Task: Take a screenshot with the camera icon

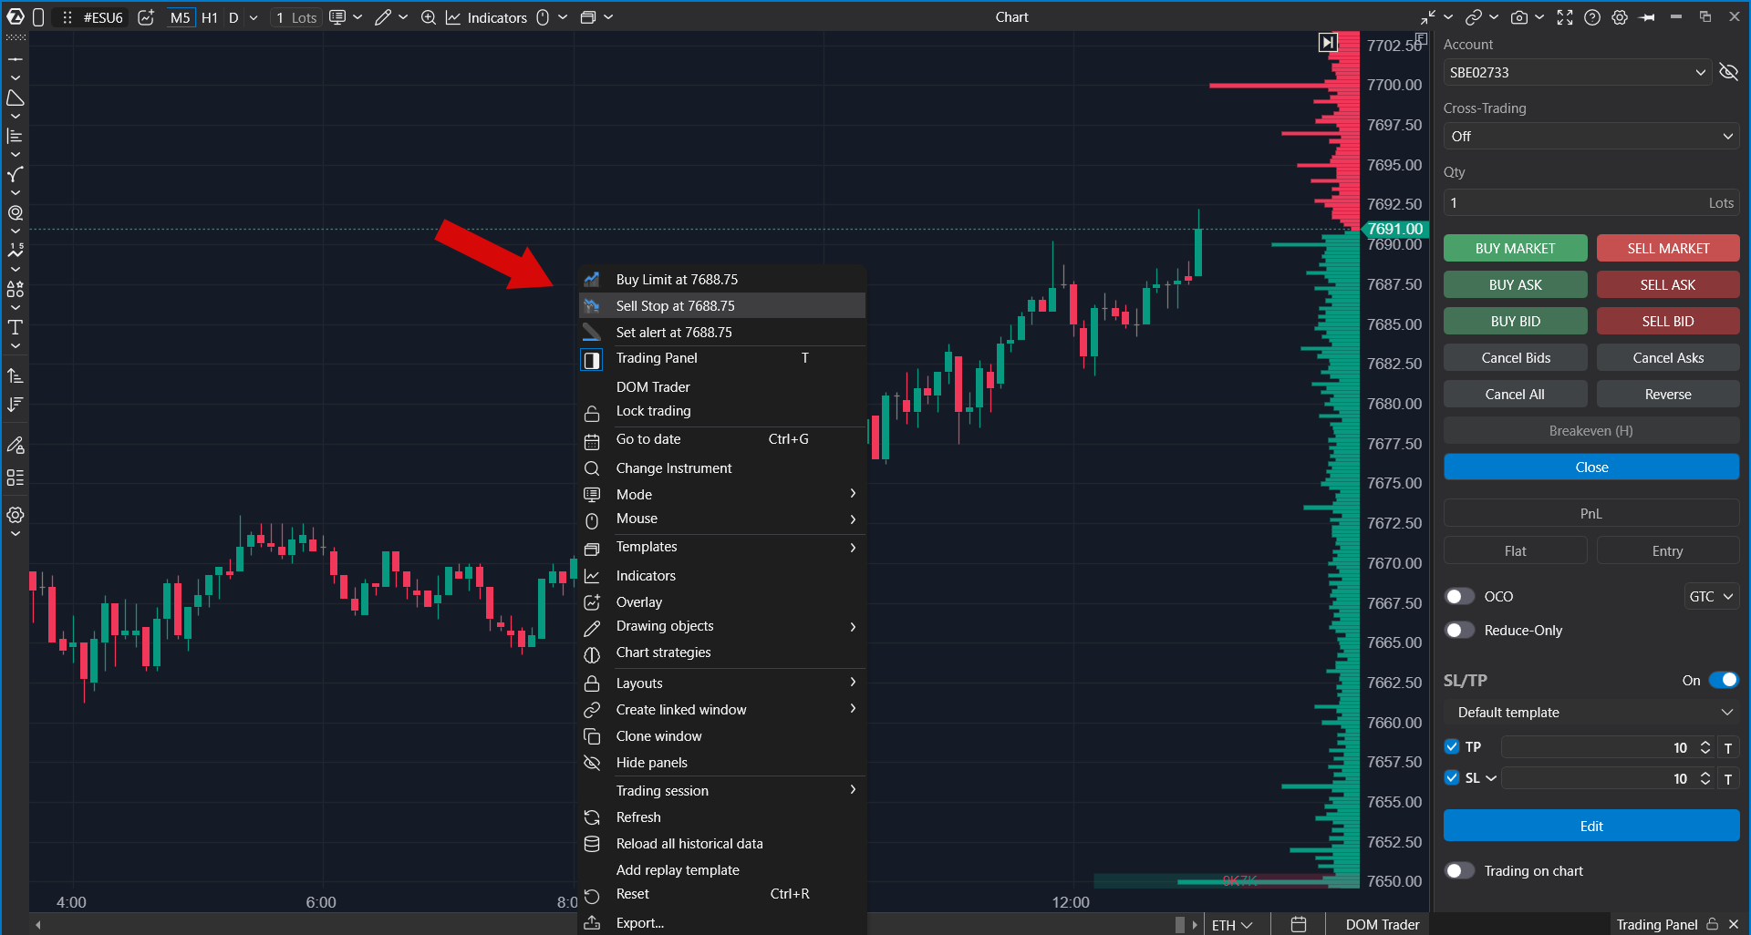Action: coord(1518,17)
